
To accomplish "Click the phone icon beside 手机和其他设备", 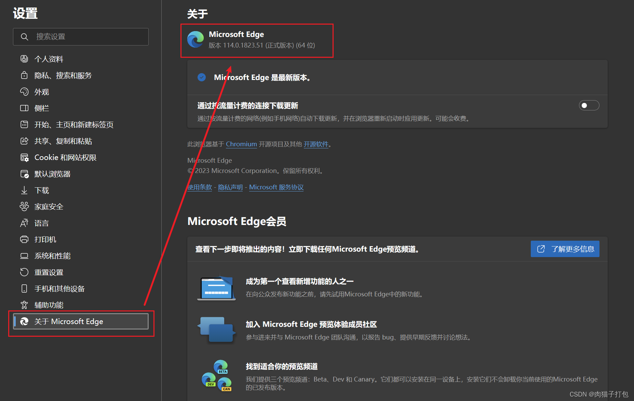I will pyautogui.click(x=24, y=289).
